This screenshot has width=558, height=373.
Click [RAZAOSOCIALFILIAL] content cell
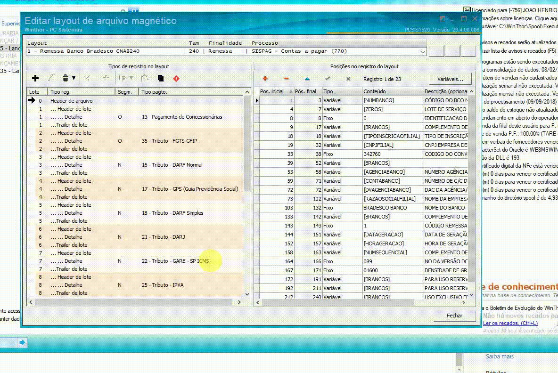point(393,199)
